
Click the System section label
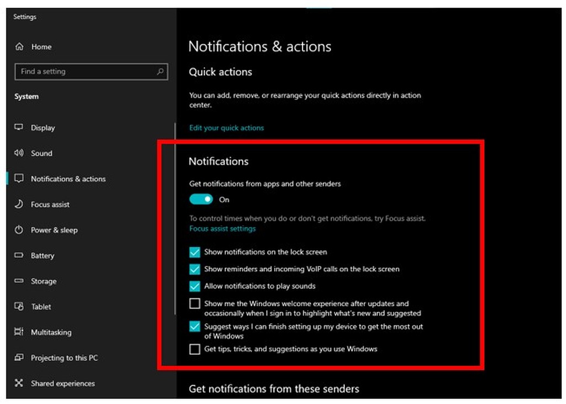[x=27, y=97]
